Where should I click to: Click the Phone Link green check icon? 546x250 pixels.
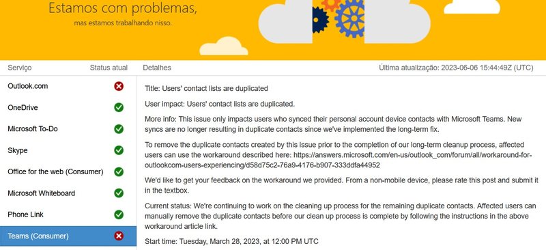(x=119, y=214)
